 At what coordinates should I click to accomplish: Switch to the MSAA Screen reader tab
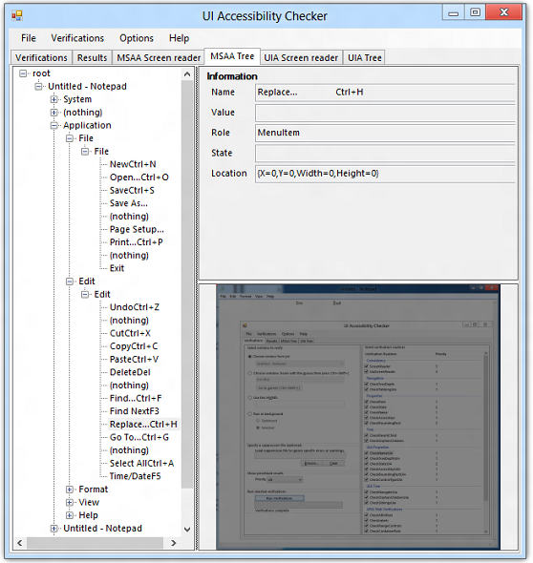159,57
